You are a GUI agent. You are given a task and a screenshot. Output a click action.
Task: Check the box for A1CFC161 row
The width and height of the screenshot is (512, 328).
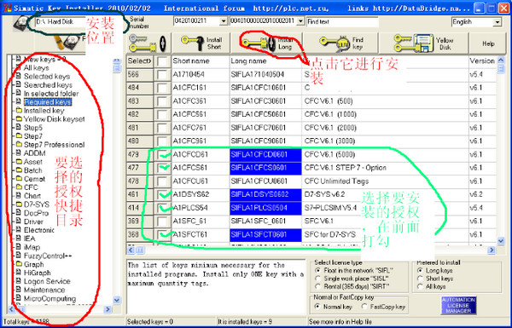[162, 88]
